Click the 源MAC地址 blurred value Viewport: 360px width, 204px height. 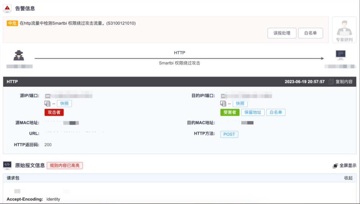(x=62, y=123)
